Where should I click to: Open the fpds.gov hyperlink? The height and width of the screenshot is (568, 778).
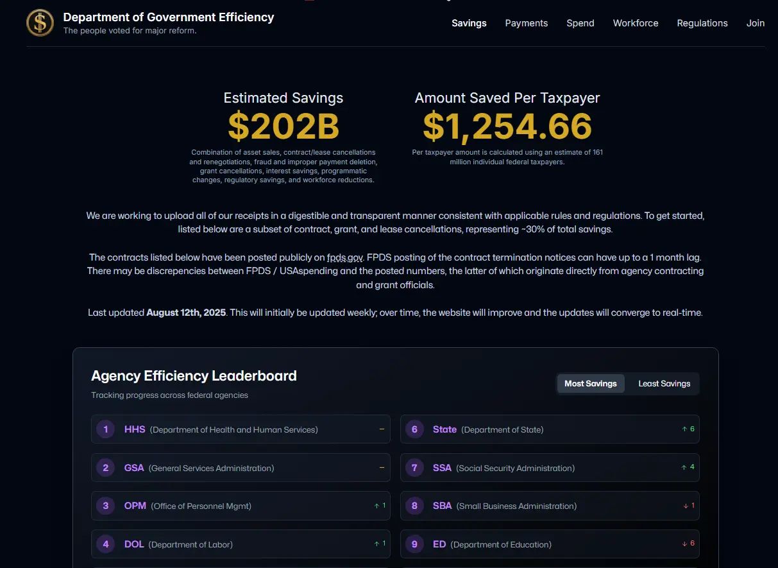(345, 257)
